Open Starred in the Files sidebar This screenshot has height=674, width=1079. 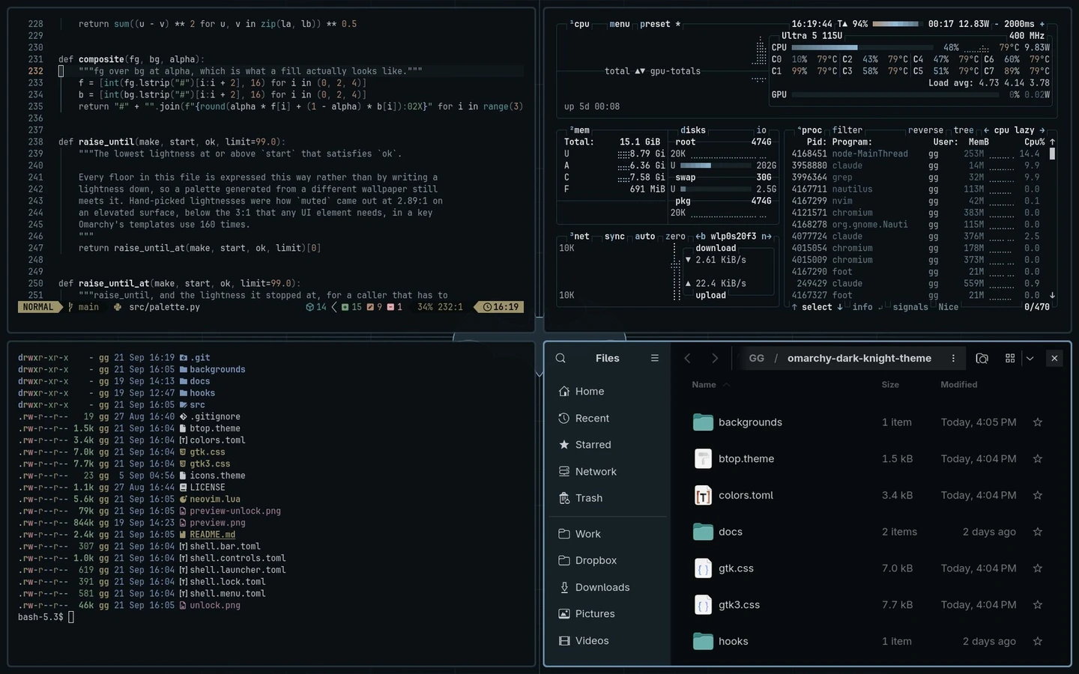pyautogui.click(x=608, y=445)
